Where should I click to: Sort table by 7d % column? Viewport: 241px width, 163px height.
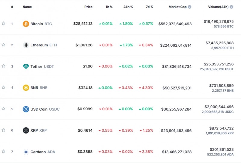click(x=148, y=7)
